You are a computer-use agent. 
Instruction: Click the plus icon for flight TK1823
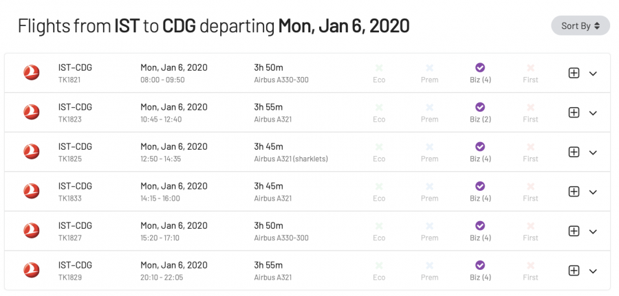[574, 113]
